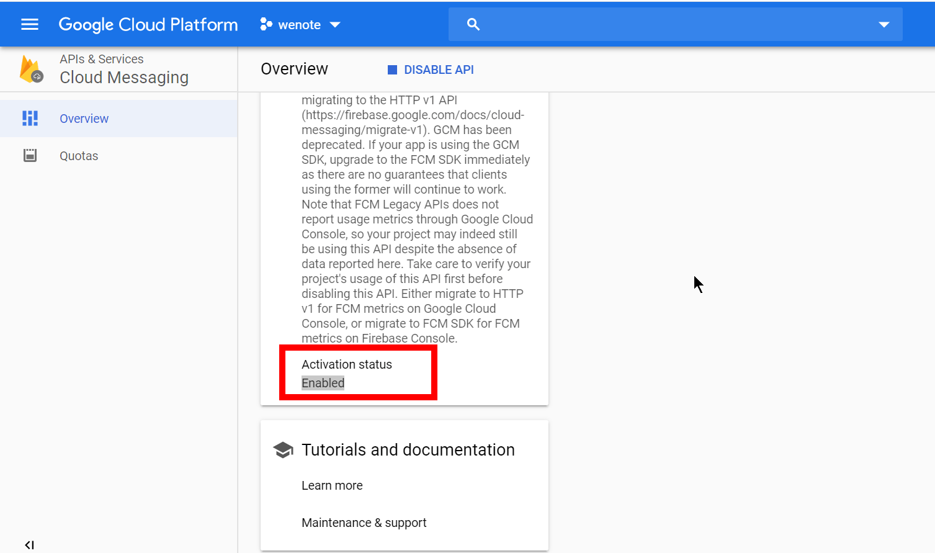Click the search magnifier icon

pos(473,24)
